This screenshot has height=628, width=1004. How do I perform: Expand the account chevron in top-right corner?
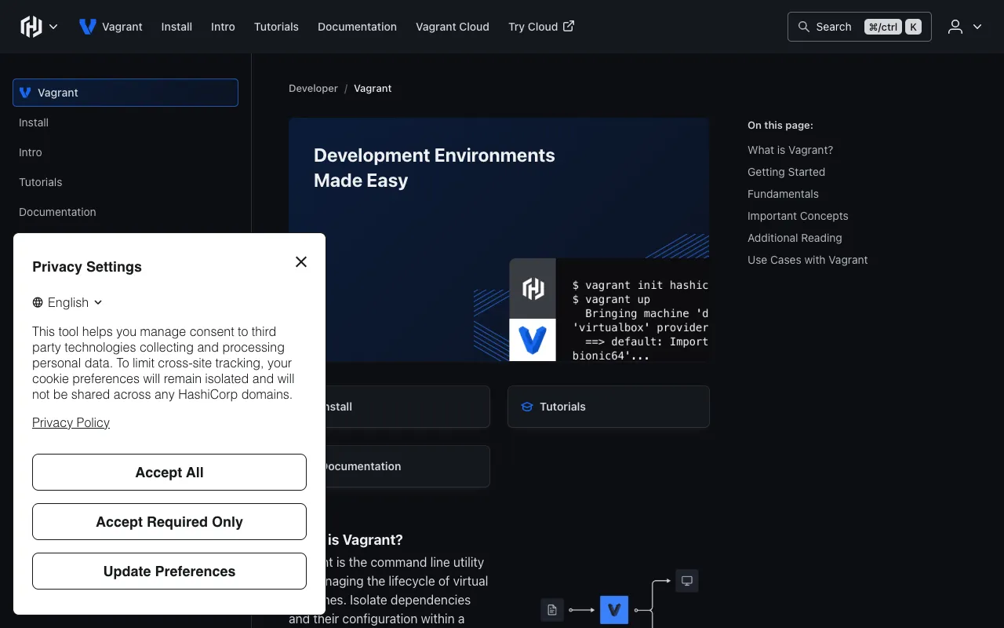pos(977,26)
